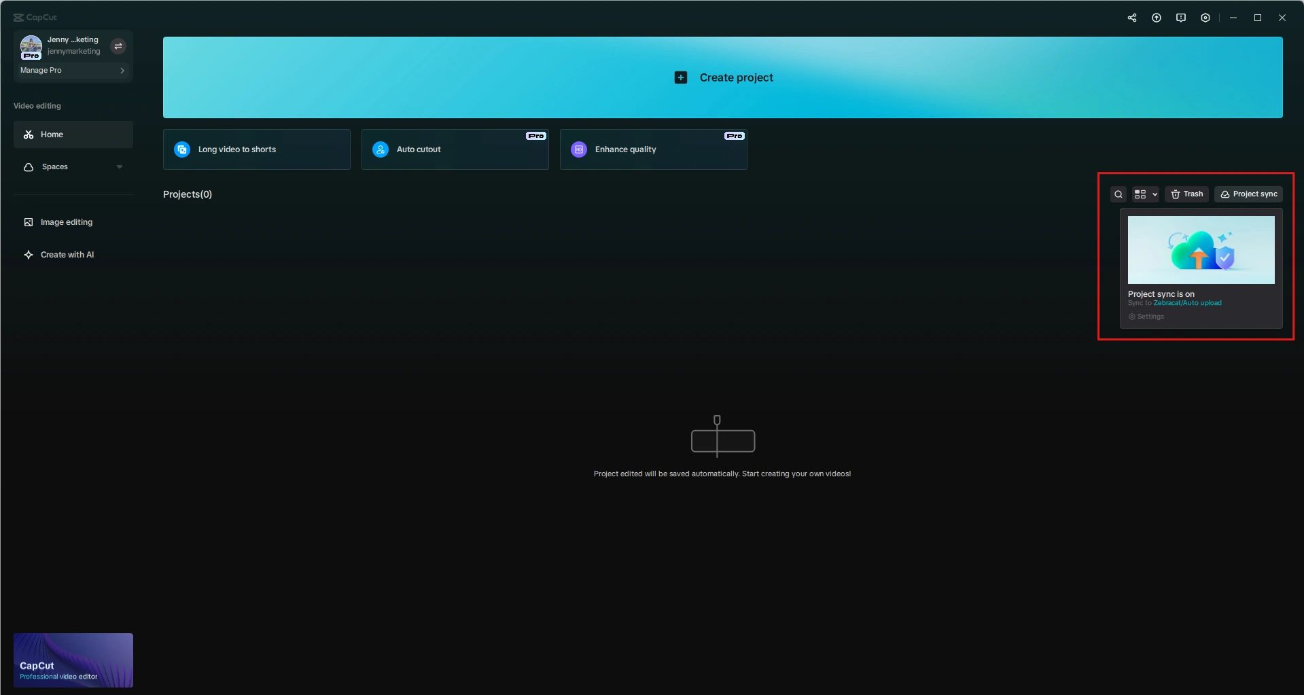Click the cloud sync illustration thumbnail

(x=1201, y=250)
